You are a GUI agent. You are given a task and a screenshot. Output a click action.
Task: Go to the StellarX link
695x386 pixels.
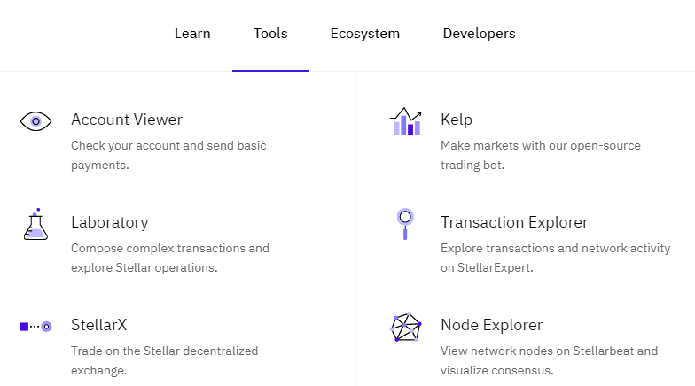[x=99, y=325]
